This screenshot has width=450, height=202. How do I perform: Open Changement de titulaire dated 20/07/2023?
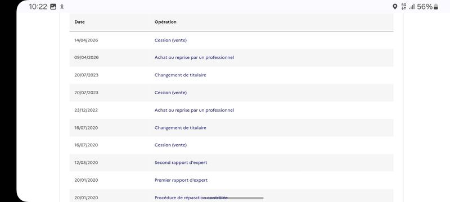pos(180,75)
